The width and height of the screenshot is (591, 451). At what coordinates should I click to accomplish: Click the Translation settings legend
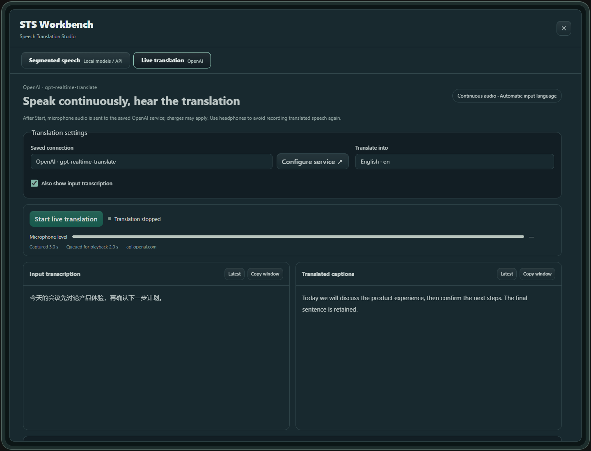(60, 133)
